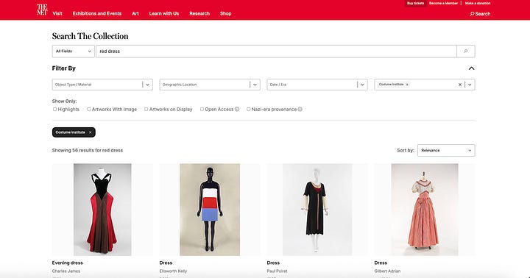Open the Sort by Relevance dropdown

(446, 150)
